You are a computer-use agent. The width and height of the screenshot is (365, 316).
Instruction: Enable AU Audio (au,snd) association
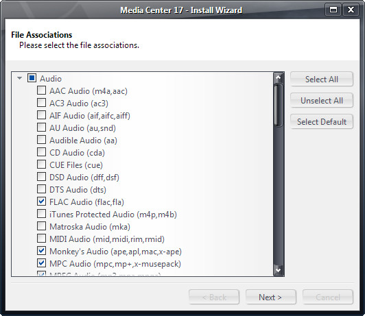point(41,127)
